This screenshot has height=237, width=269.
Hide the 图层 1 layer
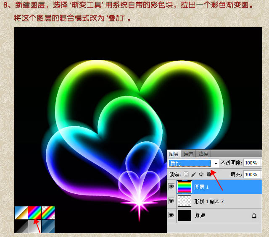point(171,187)
